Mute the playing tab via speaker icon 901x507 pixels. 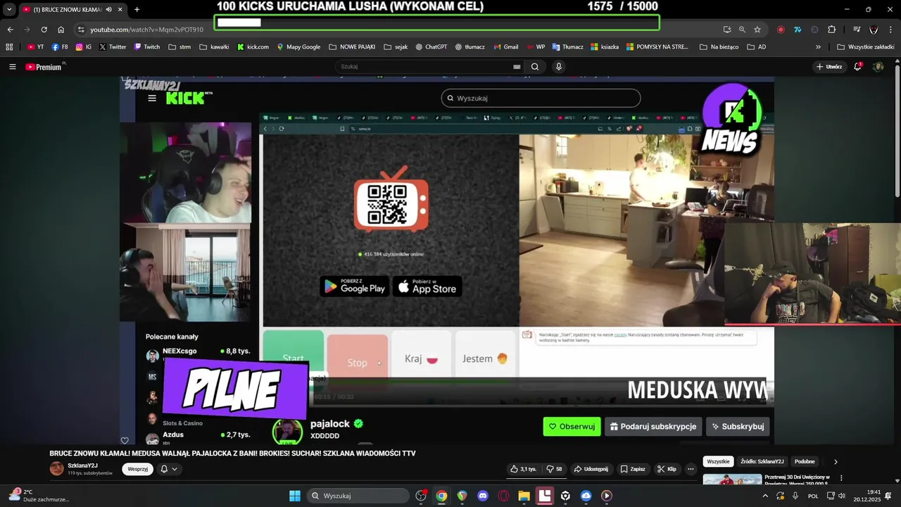click(x=108, y=9)
